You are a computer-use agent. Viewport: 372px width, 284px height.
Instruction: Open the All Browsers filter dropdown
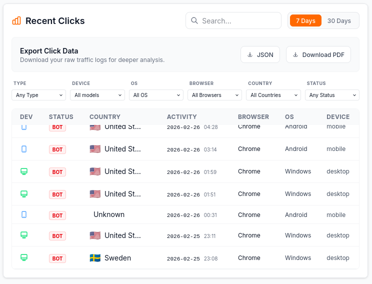215,95
